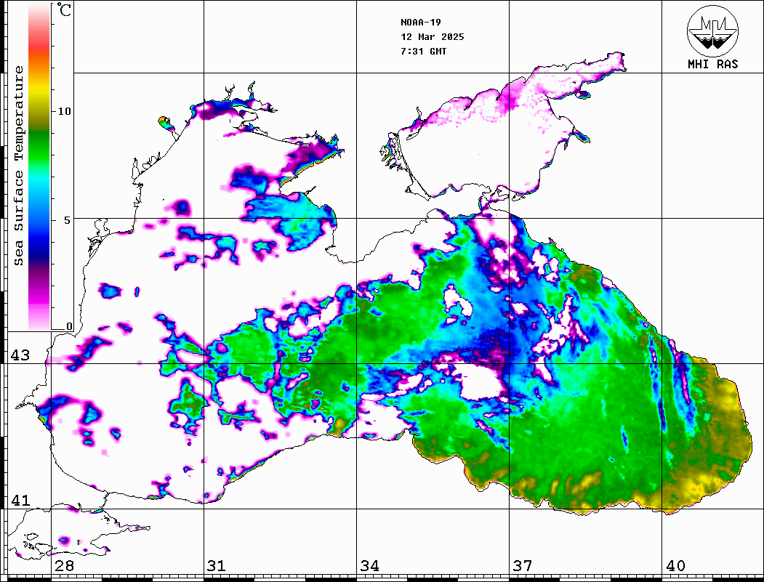Click the 'Sea Surface Temperature' legend title
This screenshot has width=764, height=582.
click(x=19, y=166)
